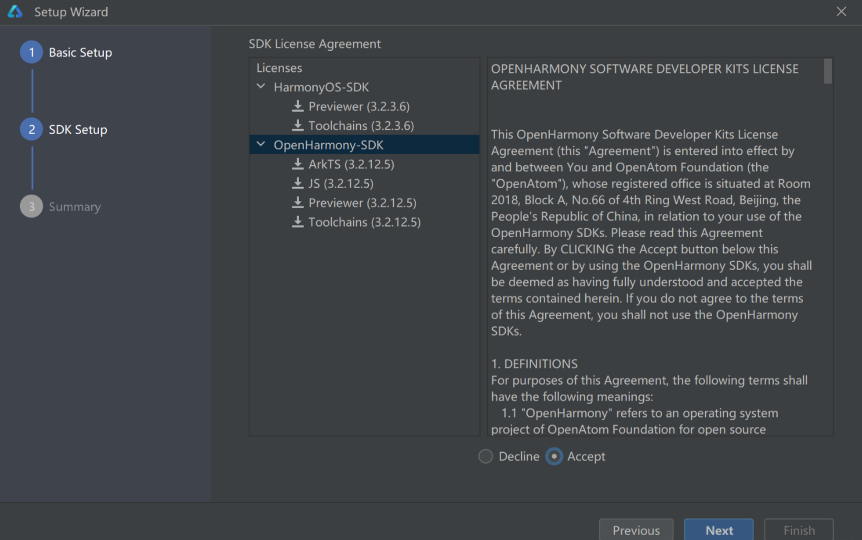Click the license text scrollbar thumb
Viewport: 862px width, 540px height.
pyautogui.click(x=827, y=71)
